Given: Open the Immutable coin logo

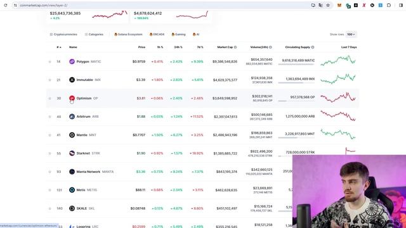Looking at the screenshot, I should click(x=72, y=80).
